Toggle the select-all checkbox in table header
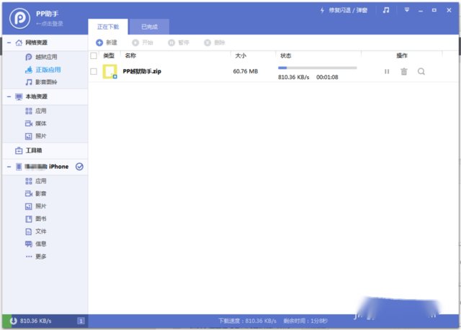Image resolution: width=461 pixels, height=330 pixels. tap(94, 55)
